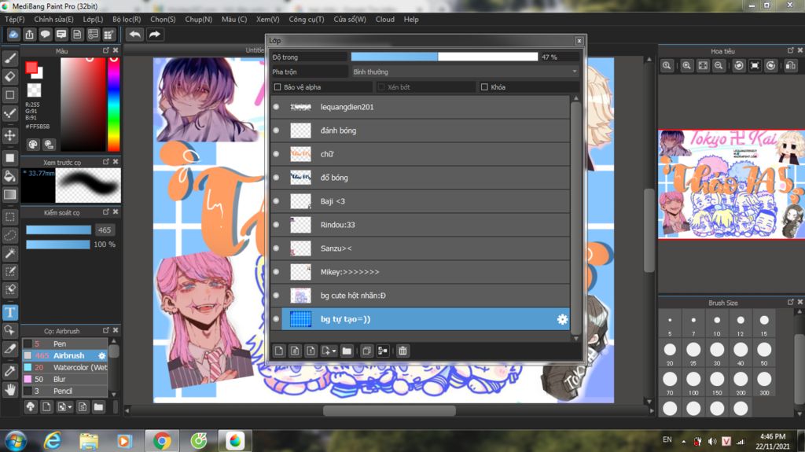Click the export icon in top toolbar

[x=29, y=35]
